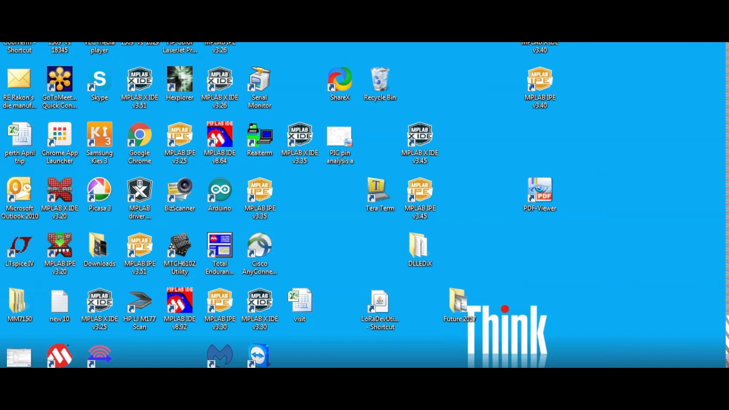This screenshot has width=729, height=410.
Task: Open the PDF-Viewer shortcut
Action: click(540, 195)
